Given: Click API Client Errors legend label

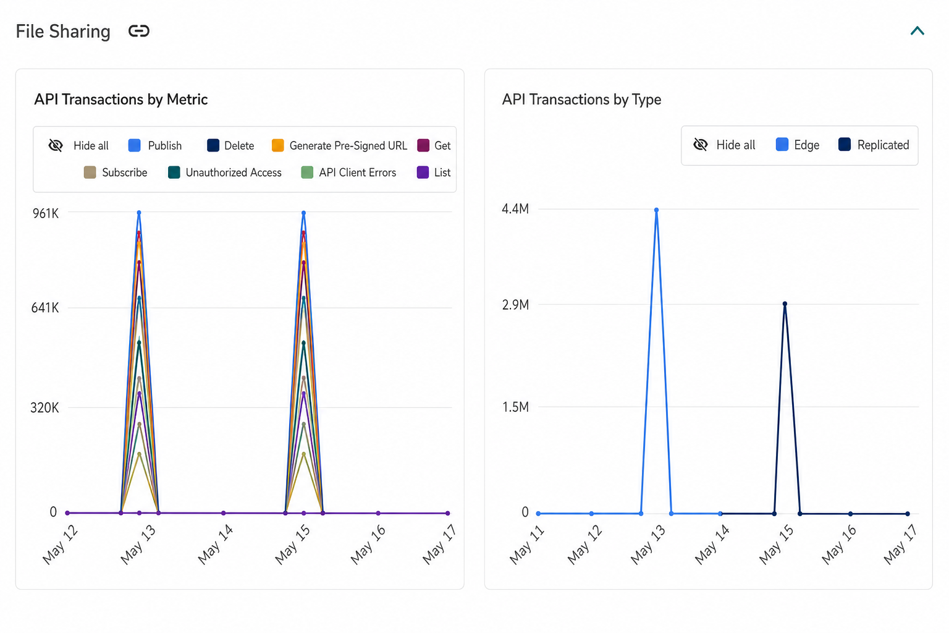Looking at the screenshot, I should click(358, 172).
